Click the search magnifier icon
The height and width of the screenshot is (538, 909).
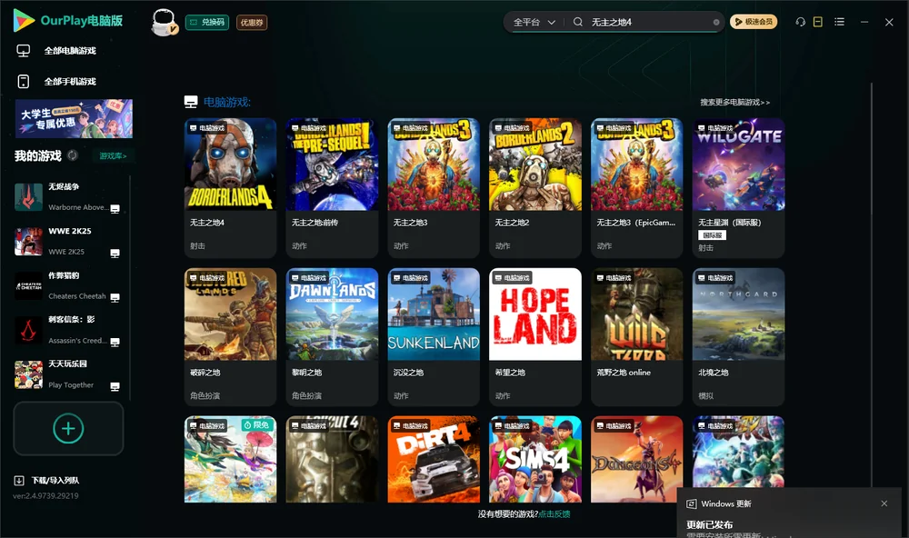pos(578,22)
